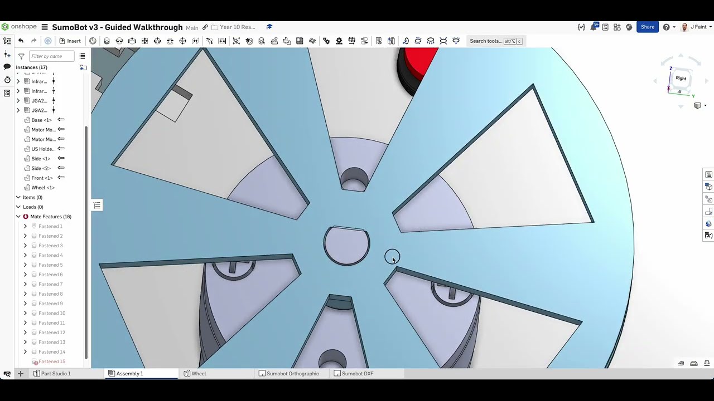Click the Filter by name field

(x=51, y=56)
